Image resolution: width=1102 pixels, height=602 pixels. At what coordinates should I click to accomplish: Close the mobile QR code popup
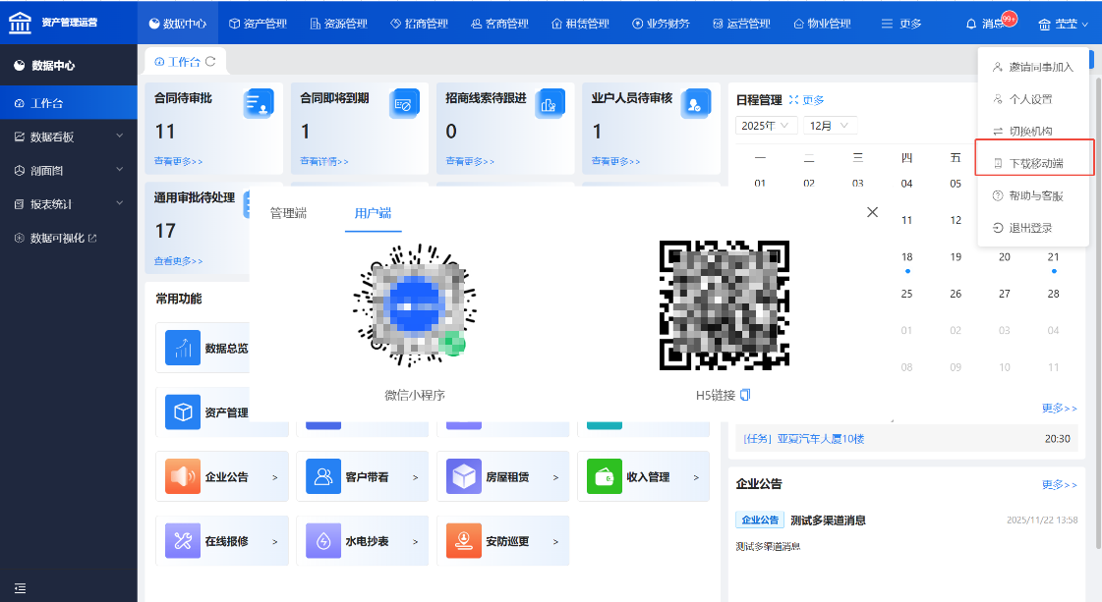pyautogui.click(x=872, y=212)
